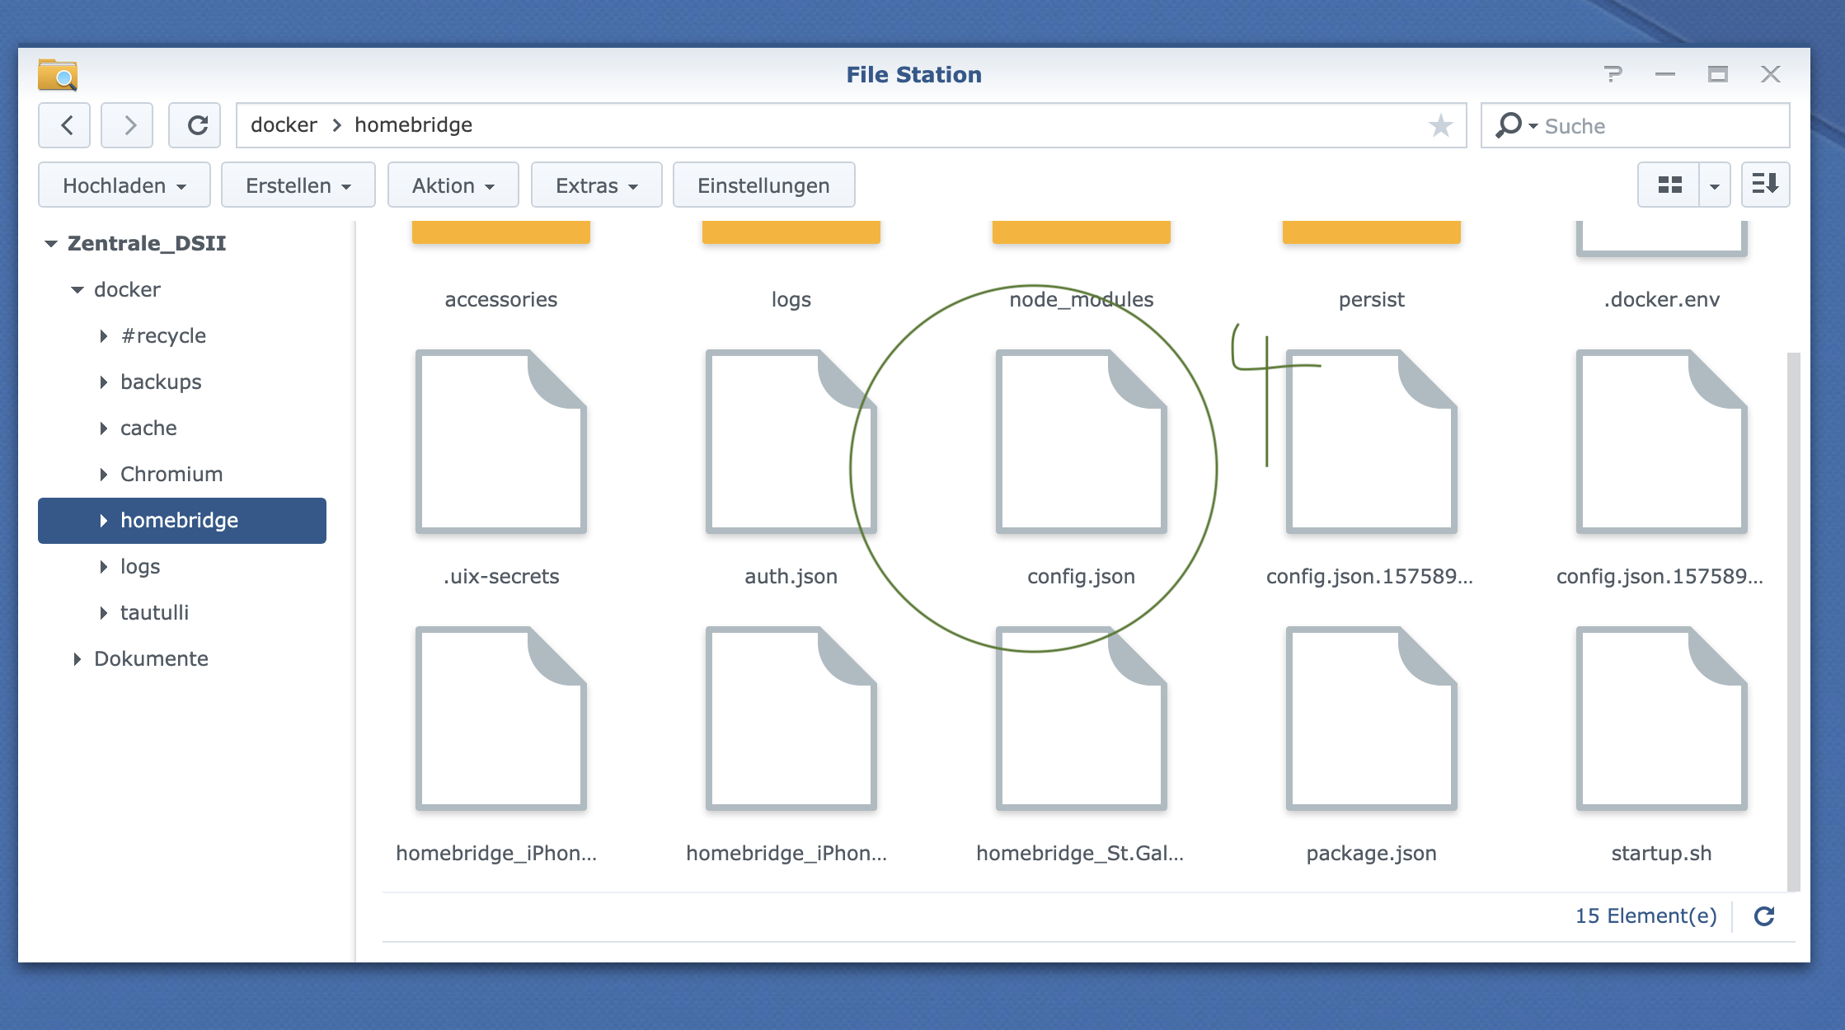This screenshot has width=1845, height=1030.
Task: Click the back navigation arrow
Action: click(65, 125)
